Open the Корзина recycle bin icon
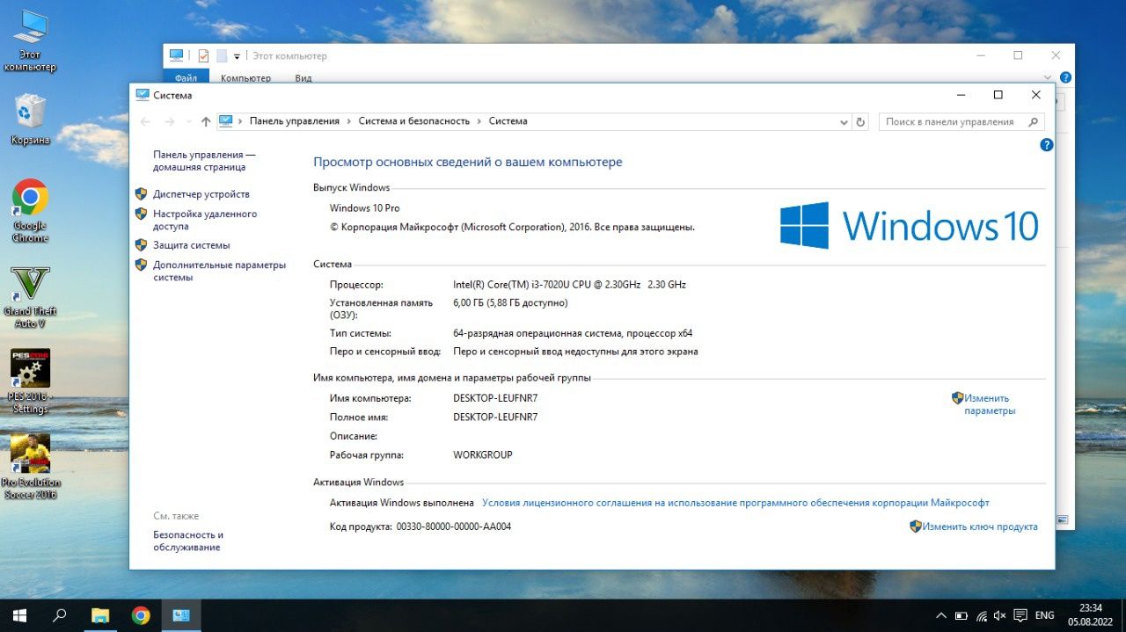 [x=30, y=120]
